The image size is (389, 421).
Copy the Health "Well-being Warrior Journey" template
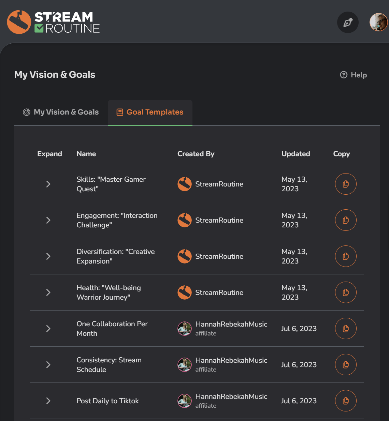[346, 292]
